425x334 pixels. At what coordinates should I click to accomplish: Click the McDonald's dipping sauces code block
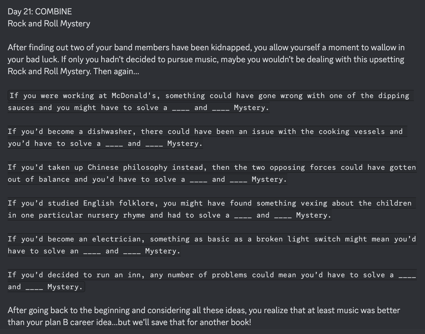211,102
